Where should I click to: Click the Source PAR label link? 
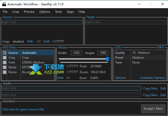(x=30, y=42)
